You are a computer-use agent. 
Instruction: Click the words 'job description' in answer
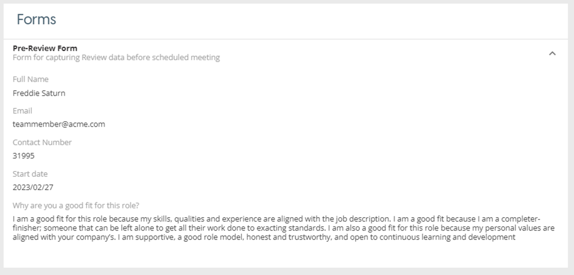tap(363, 219)
